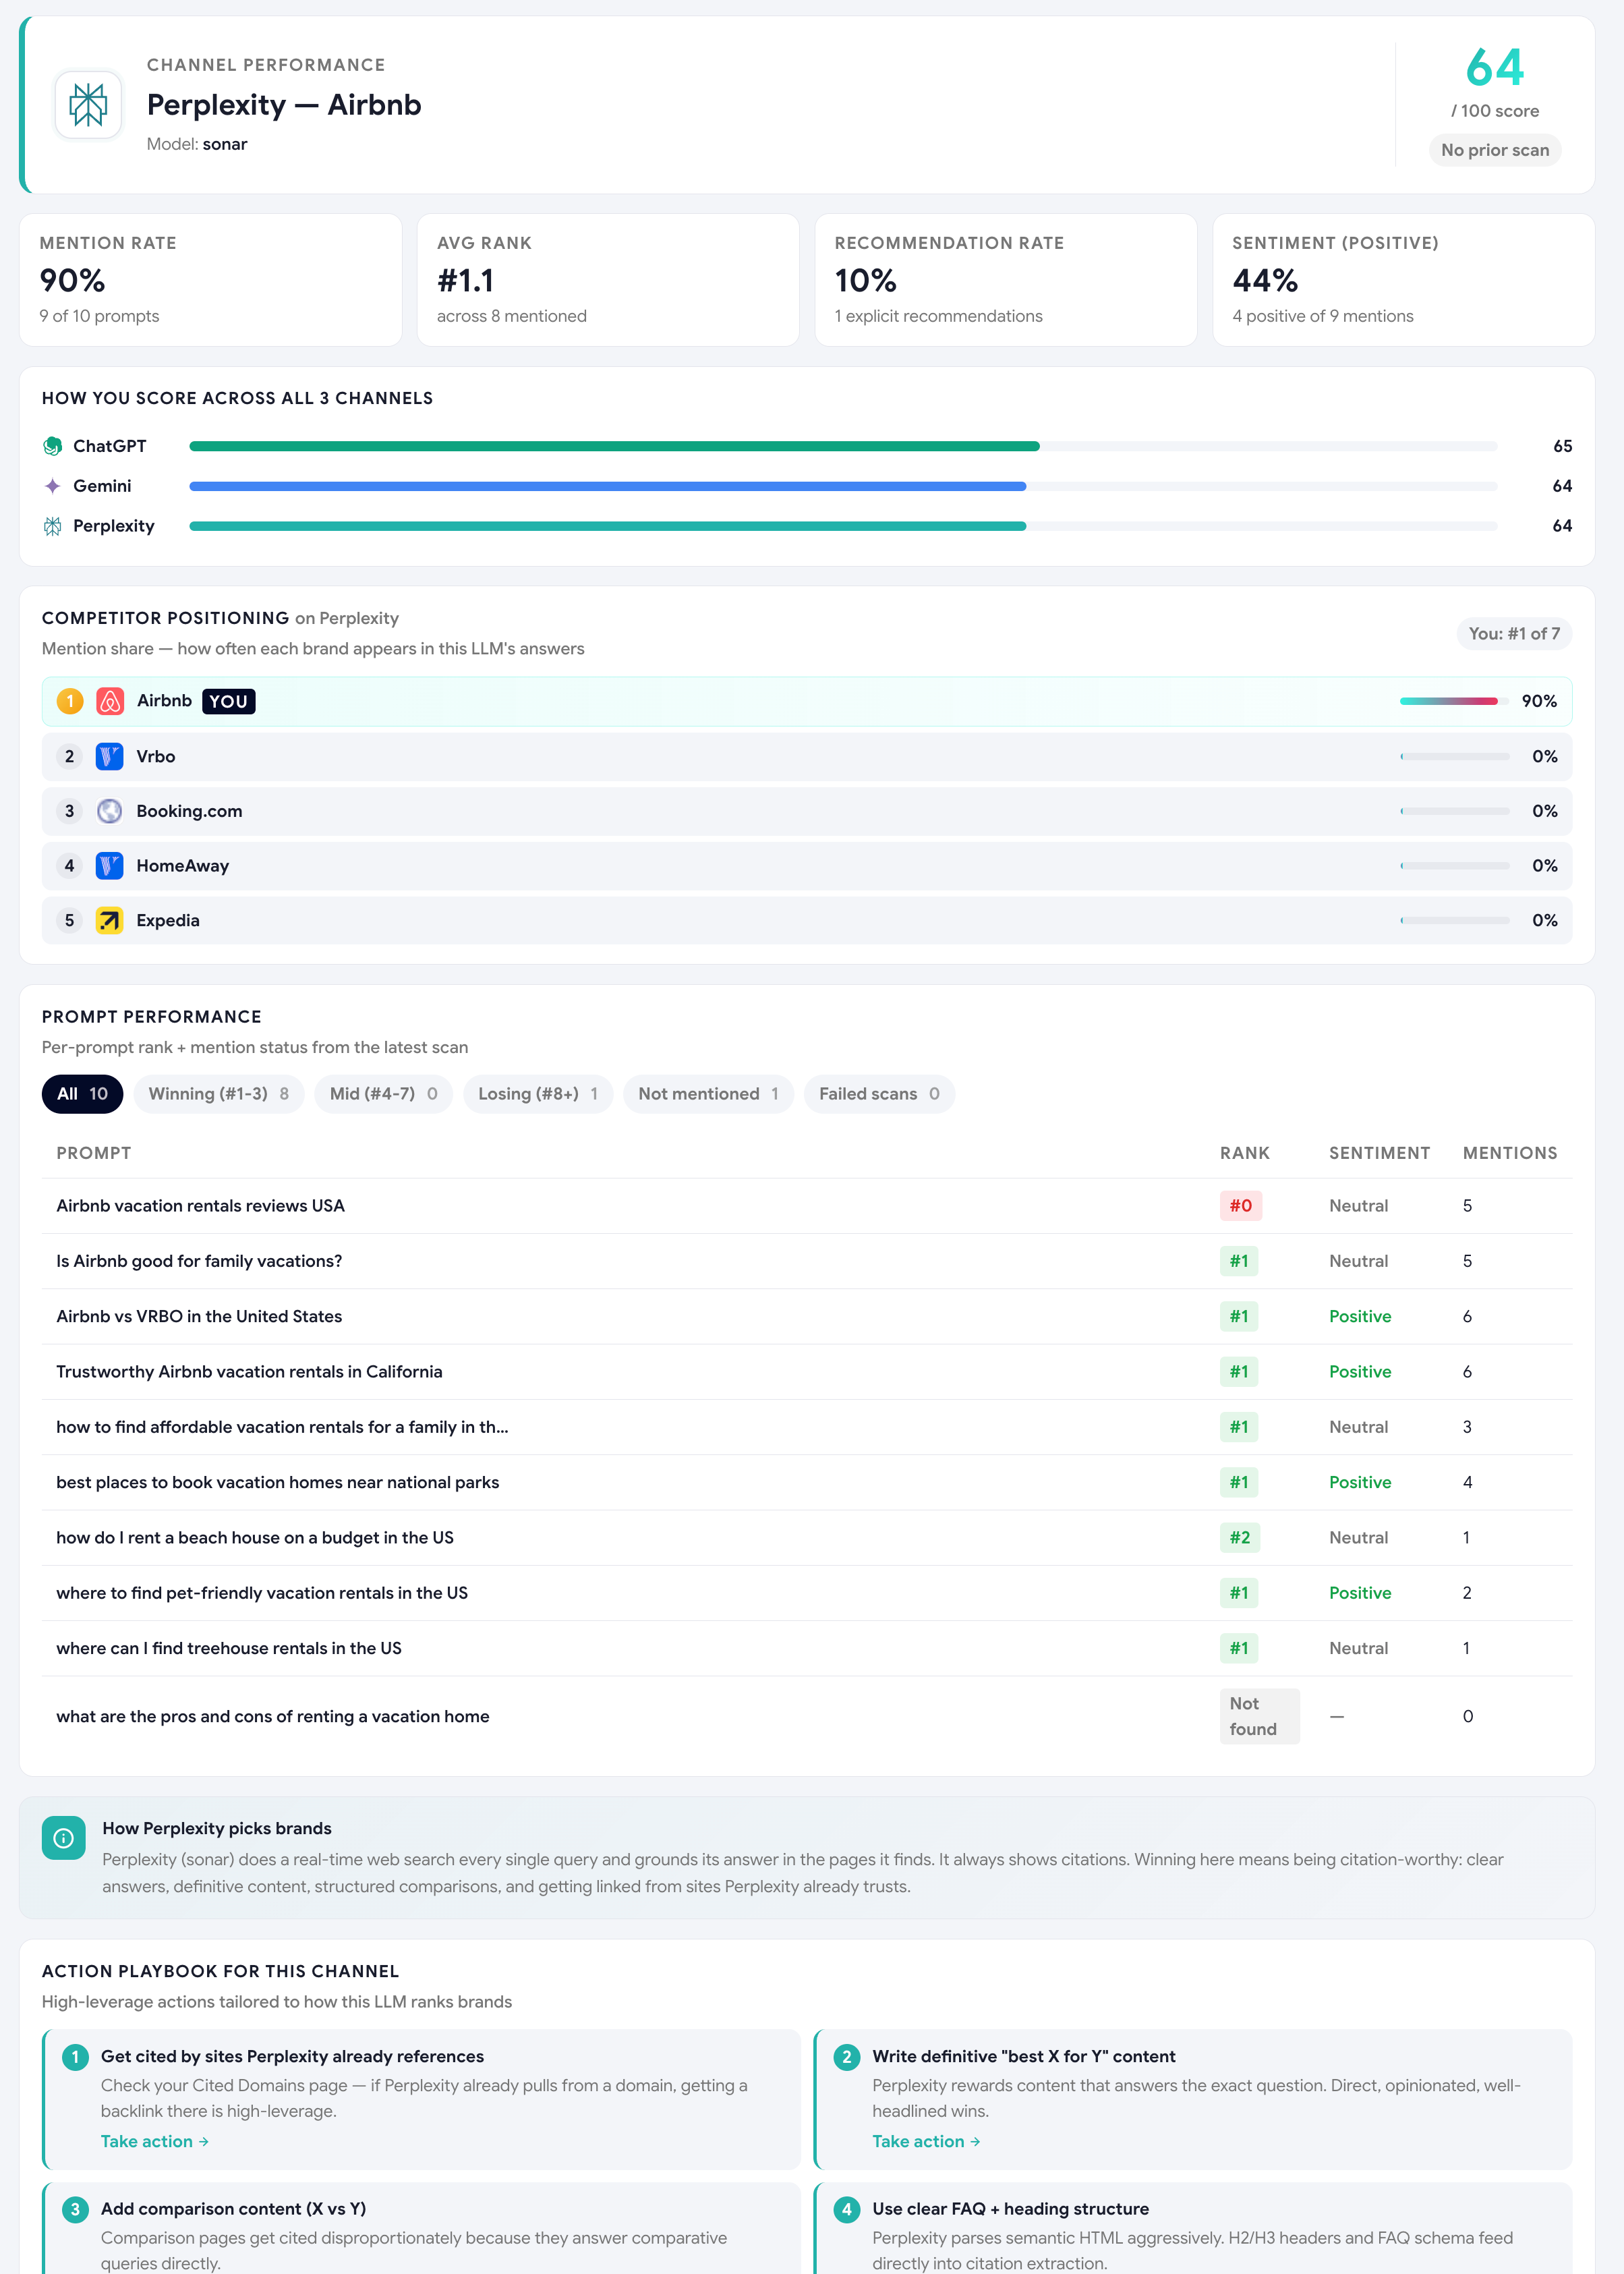Click the Expedia competitor row name
Screen dimensions: 1624x2274
pyautogui.click(x=168, y=920)
